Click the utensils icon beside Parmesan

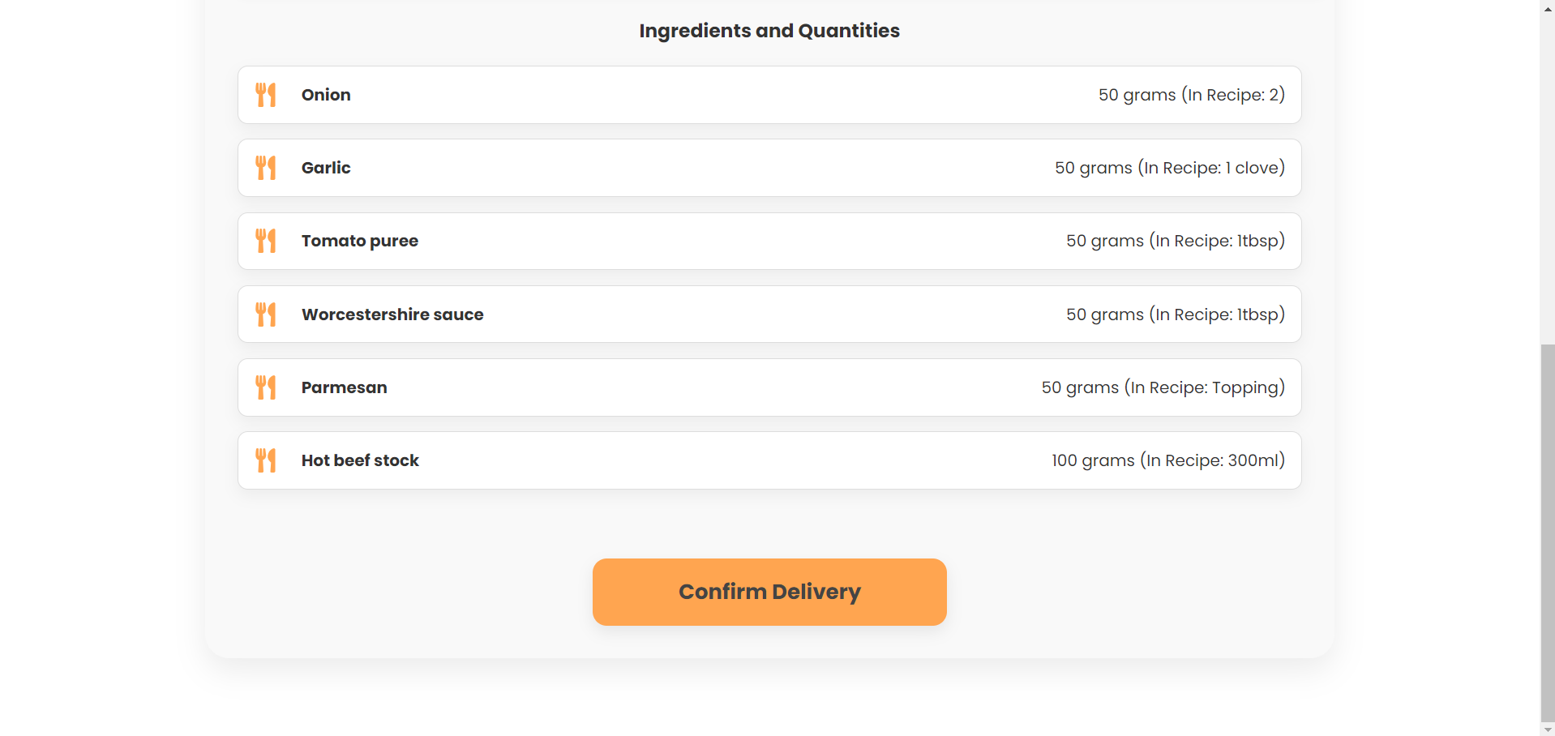tap(266, 387)
